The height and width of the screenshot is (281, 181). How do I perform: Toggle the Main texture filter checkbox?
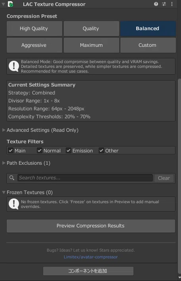tap(11, 150)
